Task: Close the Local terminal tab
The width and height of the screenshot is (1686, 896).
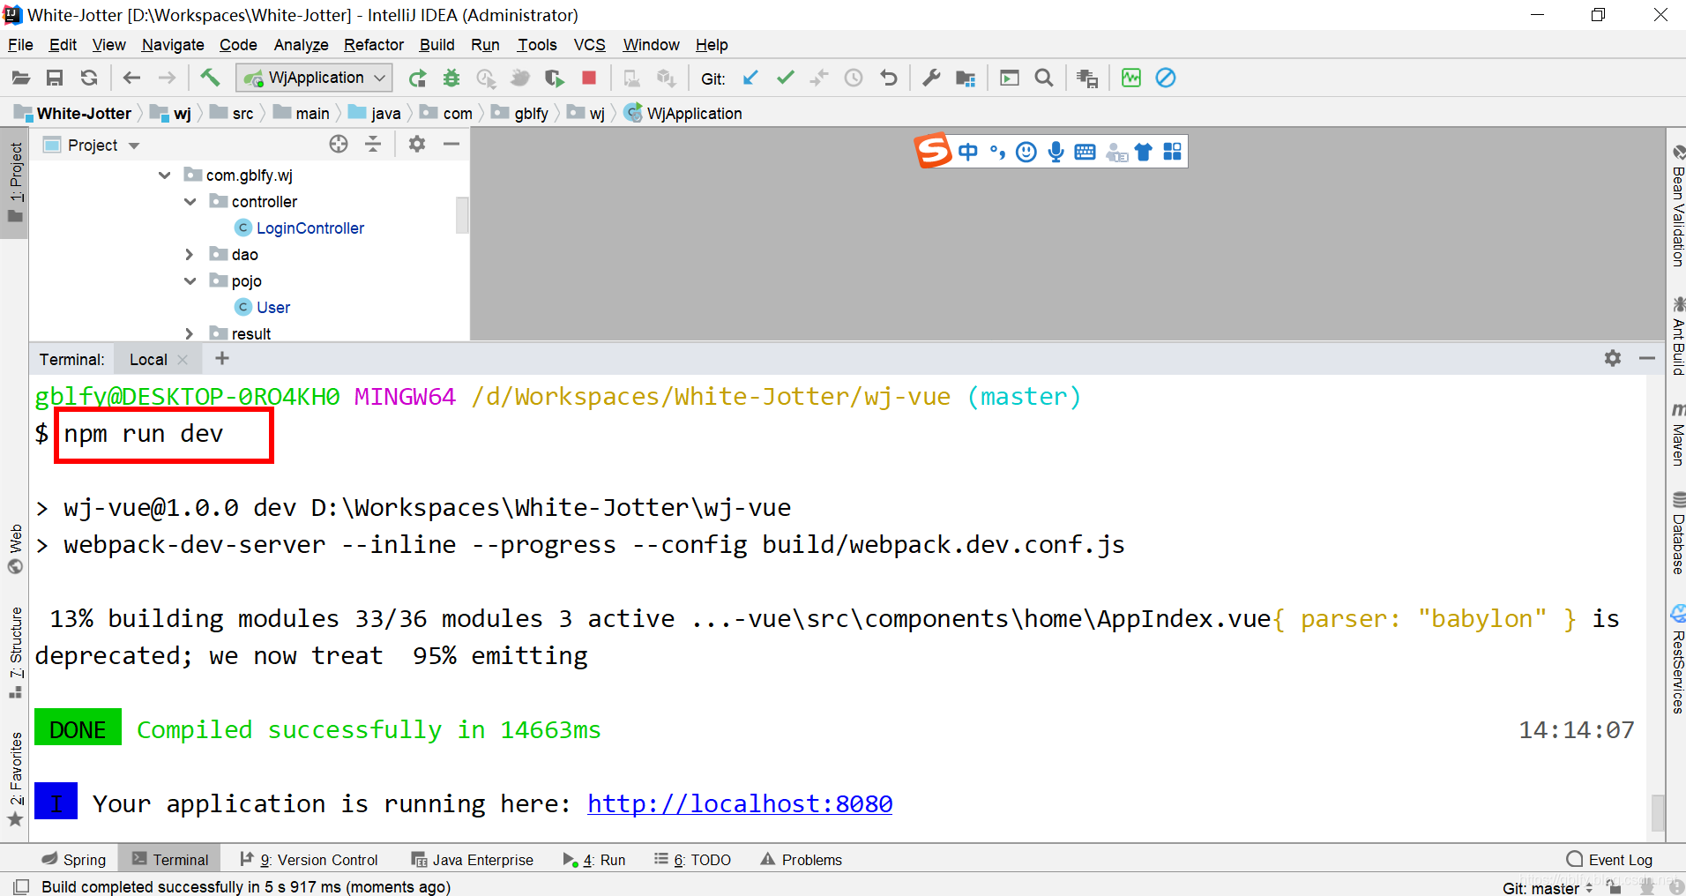Action: point(183,360)
